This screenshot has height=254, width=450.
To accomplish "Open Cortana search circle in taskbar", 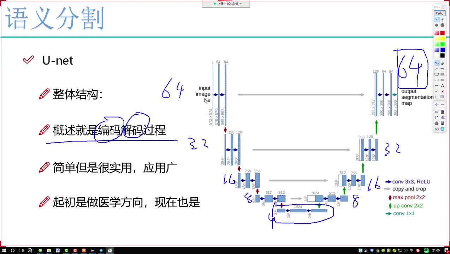I will 13,250.
